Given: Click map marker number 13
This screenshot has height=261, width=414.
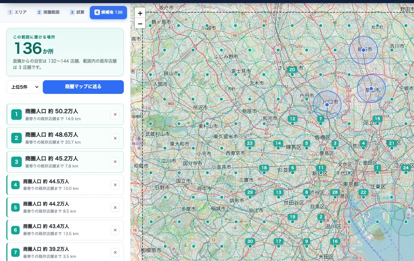Looking at the screenshot, I should click(x=278, y=192).
